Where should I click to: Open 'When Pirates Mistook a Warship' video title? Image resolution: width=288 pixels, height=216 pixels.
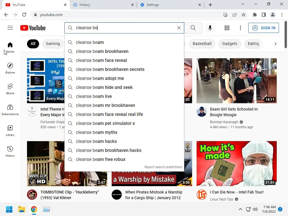click(x=154, y=195)
